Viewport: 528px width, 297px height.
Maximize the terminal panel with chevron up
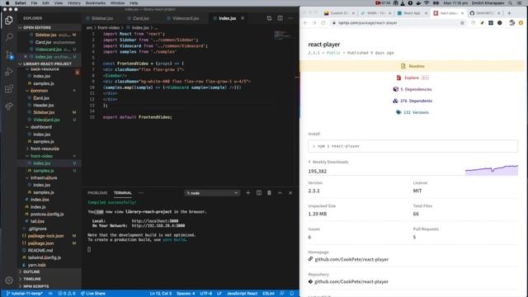pyautogui.click(x=280, y=193)
